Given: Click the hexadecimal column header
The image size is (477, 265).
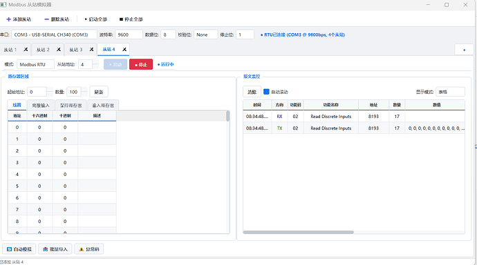Looking at the screenshot, I should (x=39, y=116).
